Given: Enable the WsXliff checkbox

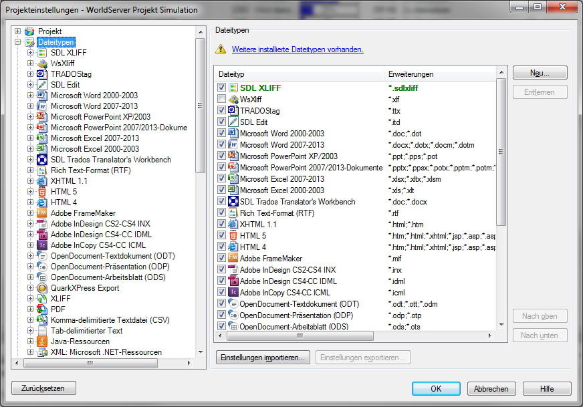Looking at the screenshot, I should [x=221, y=99].
